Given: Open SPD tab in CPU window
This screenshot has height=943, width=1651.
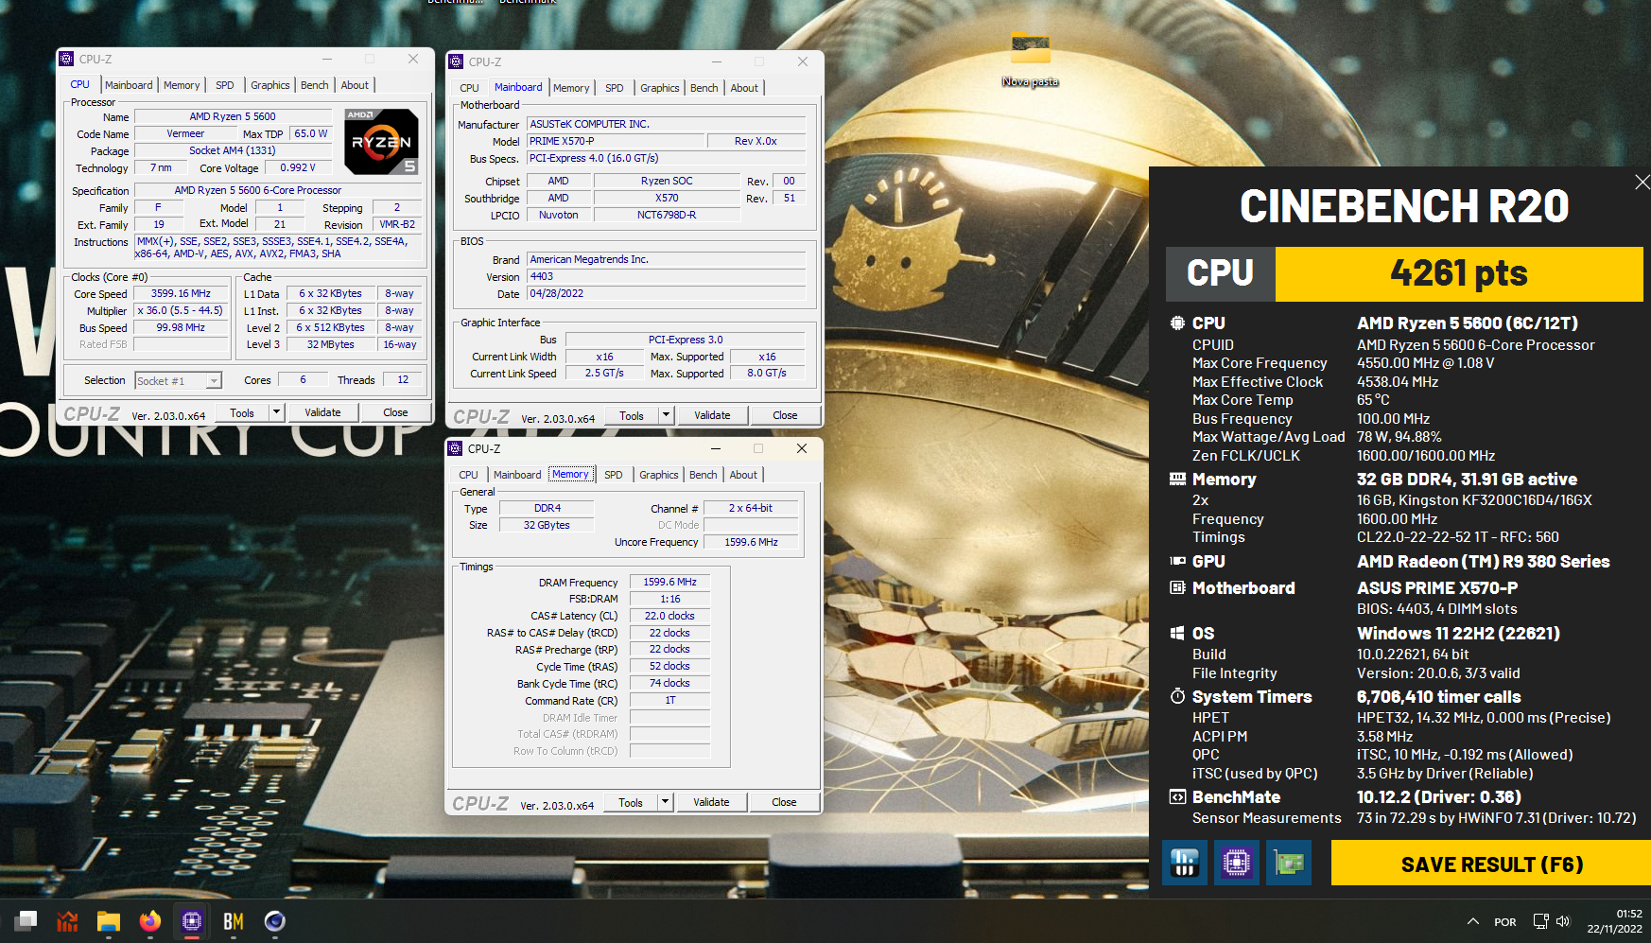Looking at the screenshot, I should click(x=224, y=85).
